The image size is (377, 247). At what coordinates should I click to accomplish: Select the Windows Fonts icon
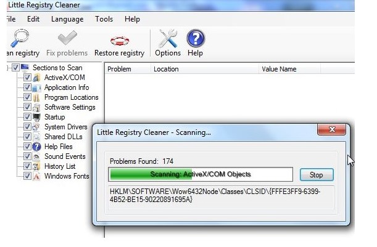36,176
